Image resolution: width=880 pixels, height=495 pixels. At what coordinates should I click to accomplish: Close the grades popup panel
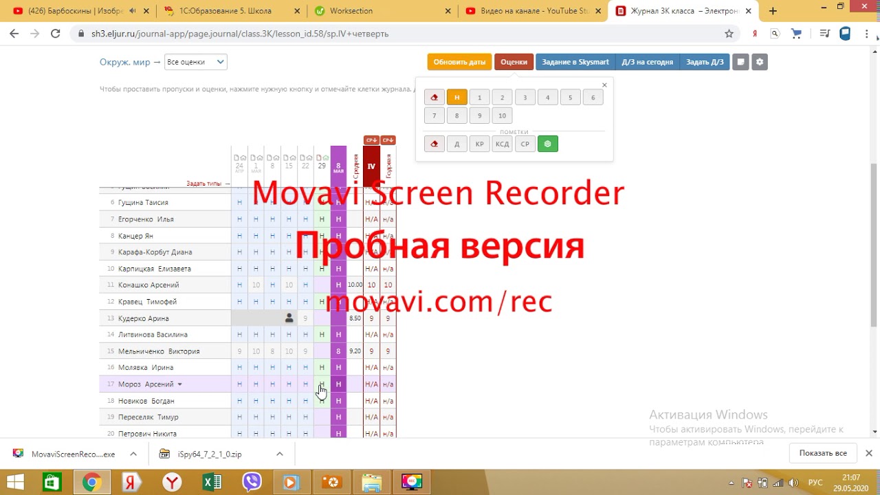click(604, 85)
